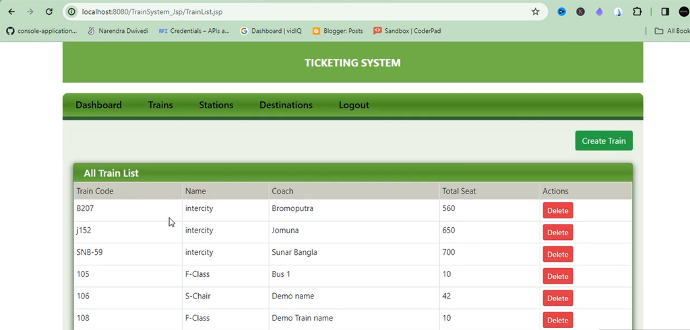Click the browser back arrow
690x330 pixels.
[11, 12]
